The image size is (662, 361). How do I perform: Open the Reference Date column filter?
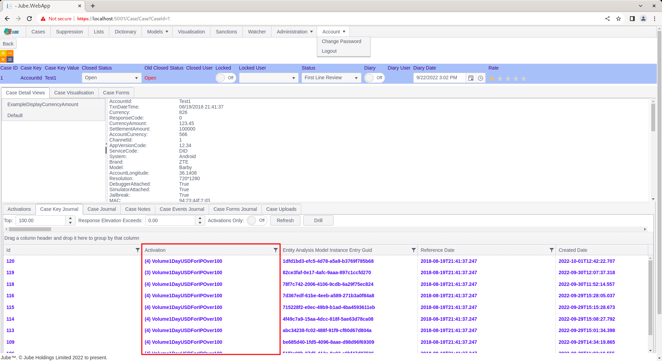pyautogui.click(x=551, y=250)
